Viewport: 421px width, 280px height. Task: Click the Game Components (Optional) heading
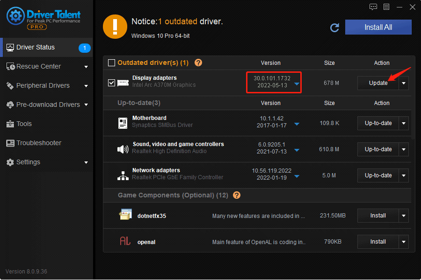pyautogui.click(x=173, y=195)
